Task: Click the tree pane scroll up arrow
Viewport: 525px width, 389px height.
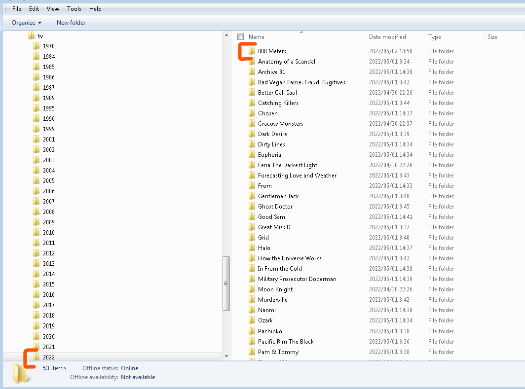Action: tap(226, 35)
